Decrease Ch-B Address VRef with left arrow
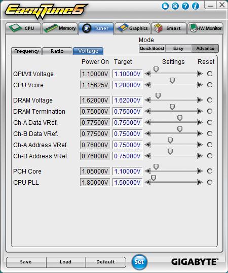This screenshot has height=273, width=228. click(x=147, y=156)
